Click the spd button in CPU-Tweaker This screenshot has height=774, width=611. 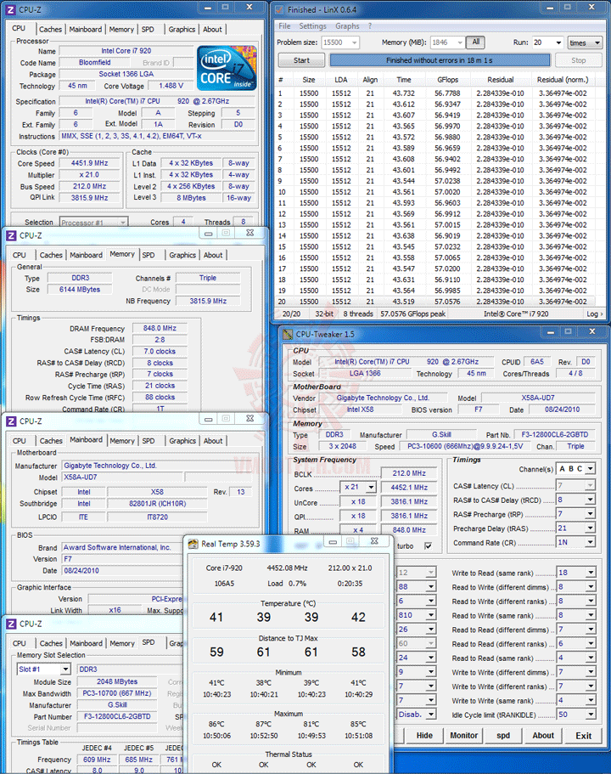(503, 736)
